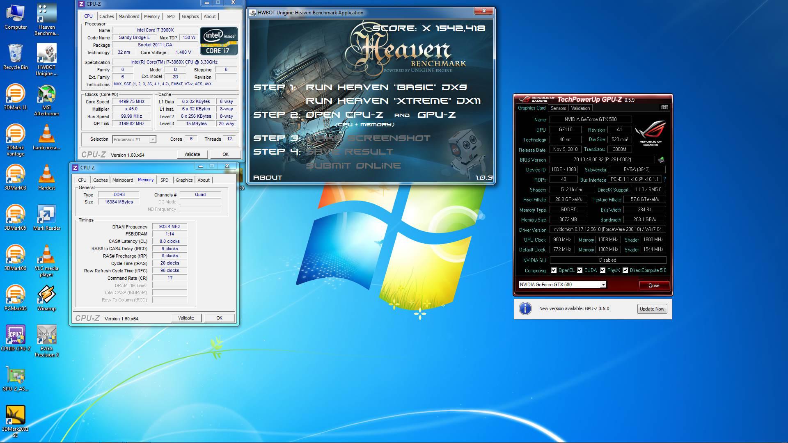788x443 pixels.
Task: Toggle the CUDA checkbox in GPU-Z
Action: [580, 270]
